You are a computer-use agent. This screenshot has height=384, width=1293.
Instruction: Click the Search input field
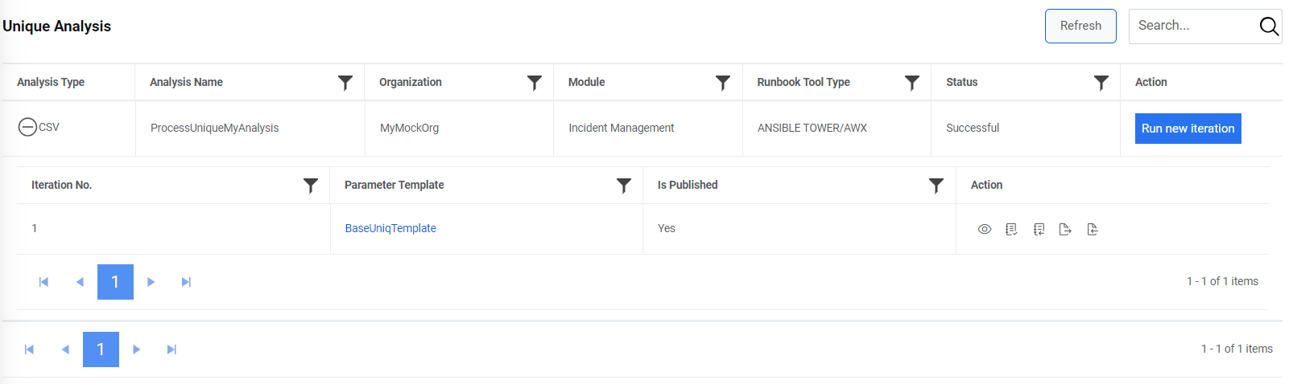[x=1193, y=26]
